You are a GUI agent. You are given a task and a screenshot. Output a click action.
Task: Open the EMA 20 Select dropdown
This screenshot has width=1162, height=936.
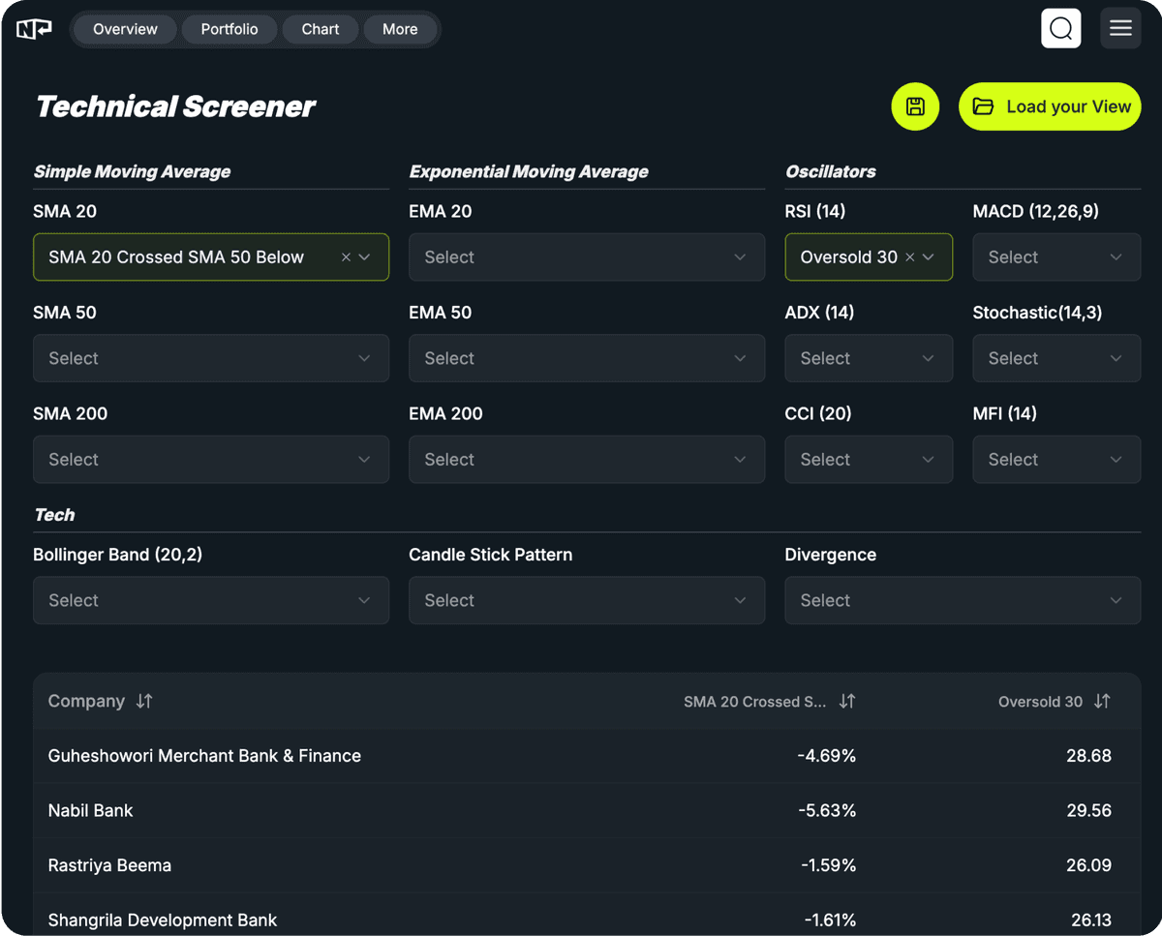pos(586,257)
